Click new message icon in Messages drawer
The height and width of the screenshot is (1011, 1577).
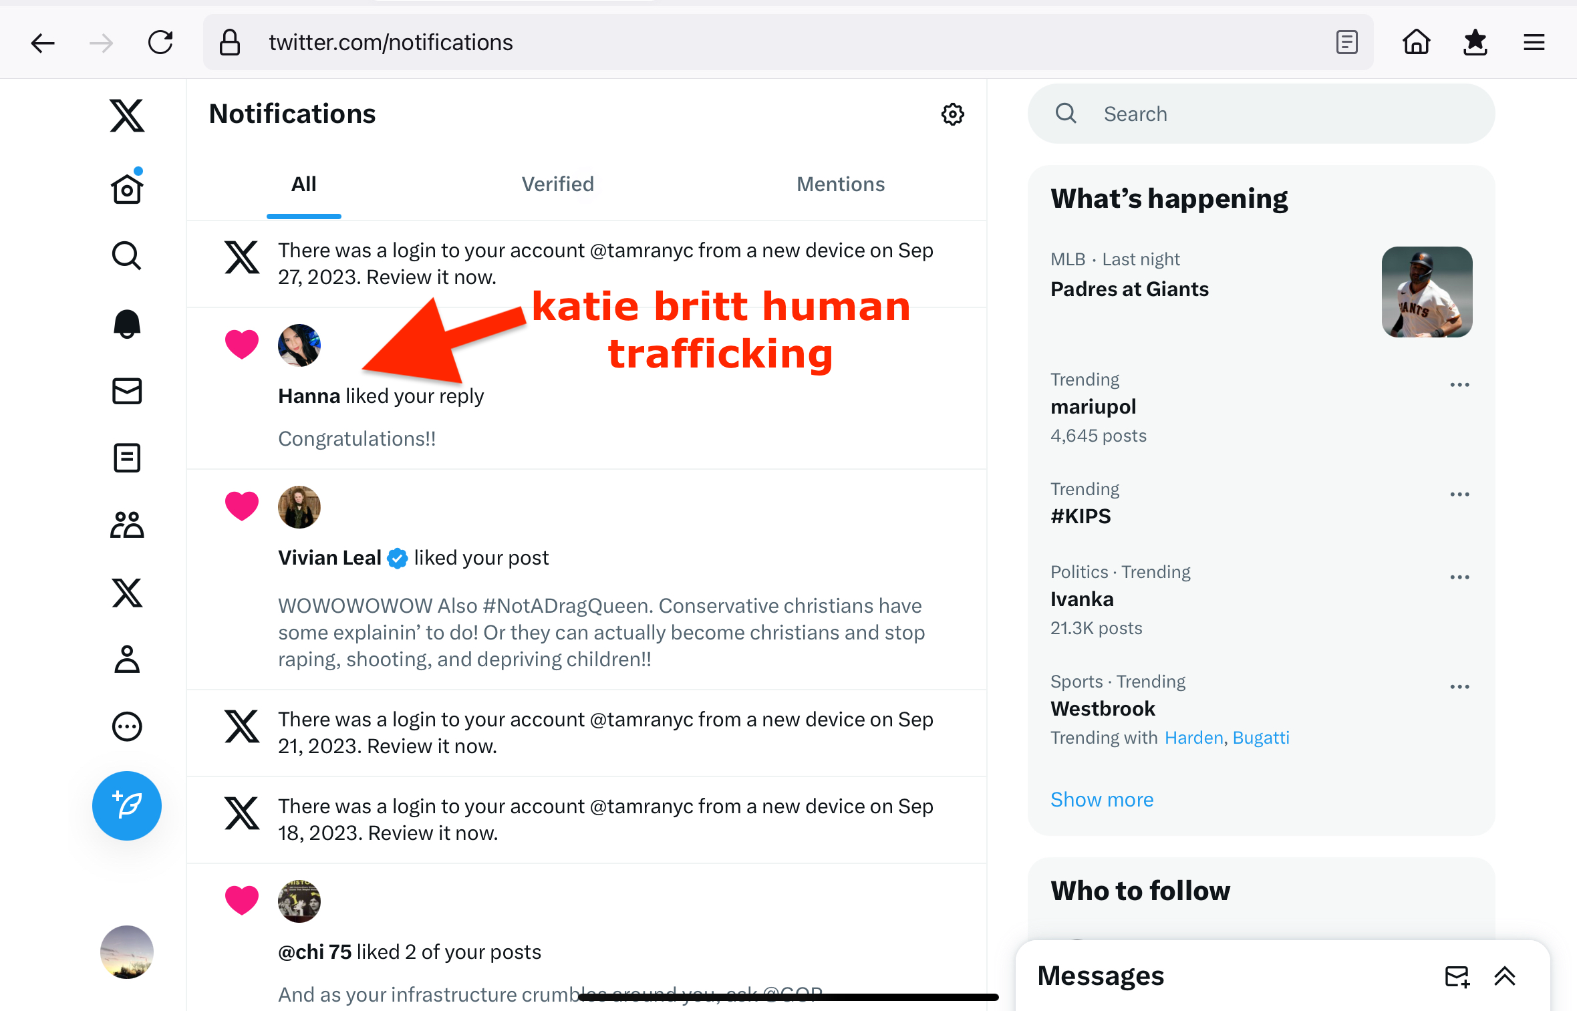click(1457, 976)
